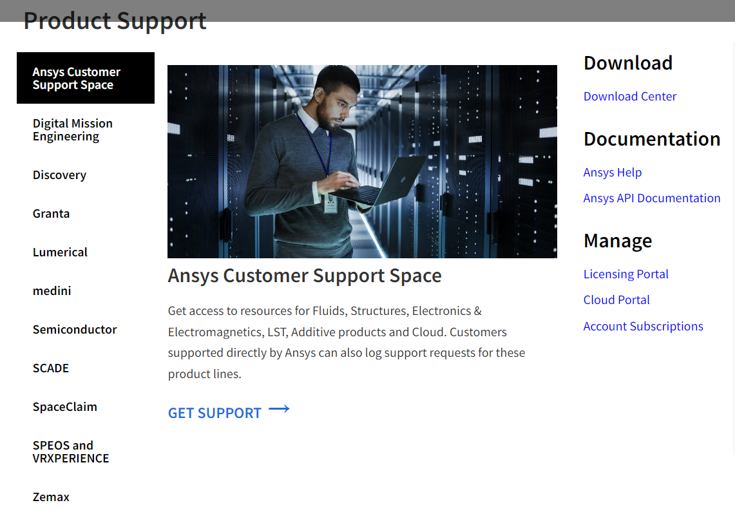Select the Ansys Customer Support Space tab
This screenshot has height=523, width=735.
[85, 79]
